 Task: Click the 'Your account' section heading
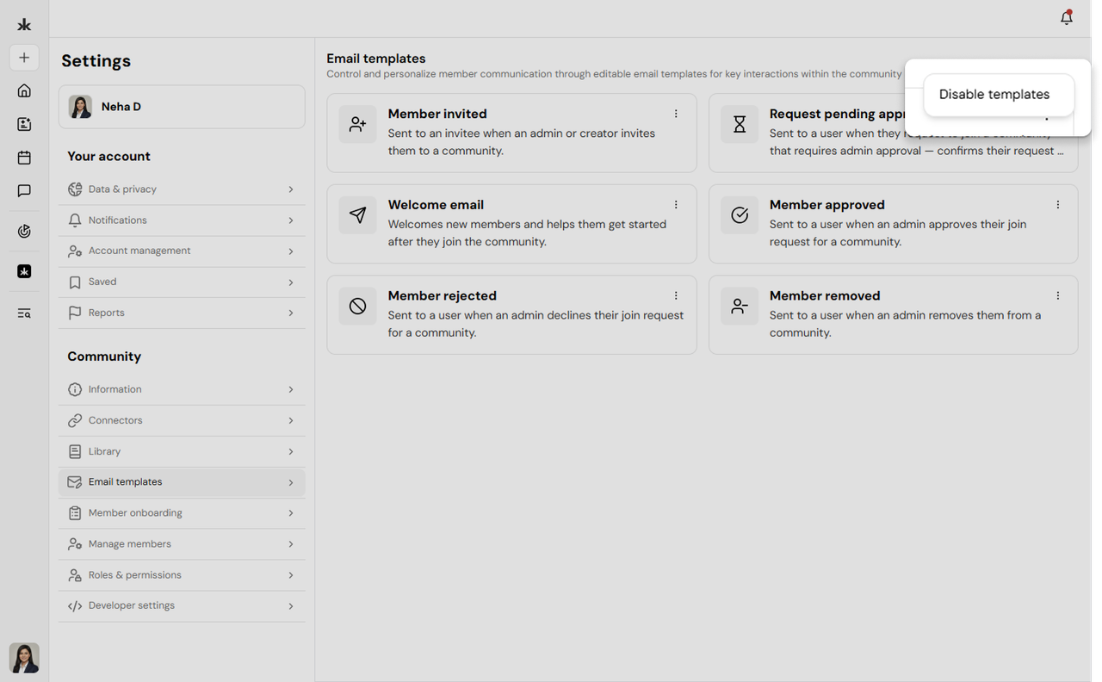(109, 157)
